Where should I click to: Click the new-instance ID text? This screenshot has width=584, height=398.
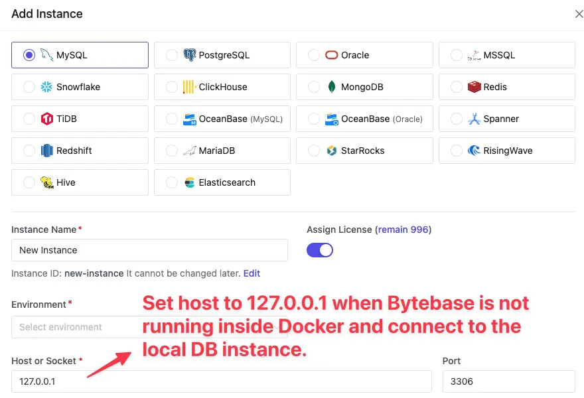tap(94, 273)
